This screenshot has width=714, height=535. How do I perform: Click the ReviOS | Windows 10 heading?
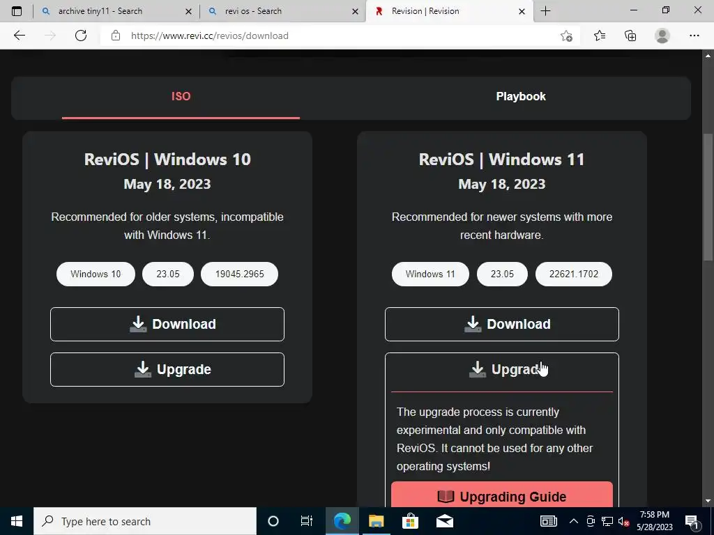pyautogui.click(x=167, y=160)
